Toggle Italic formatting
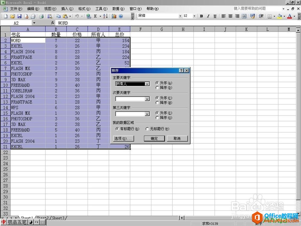 pos(208,16)
